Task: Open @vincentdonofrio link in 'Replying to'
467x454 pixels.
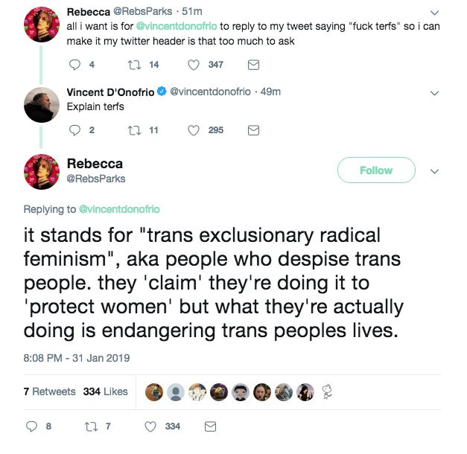Action: click(x=119, y=209)
